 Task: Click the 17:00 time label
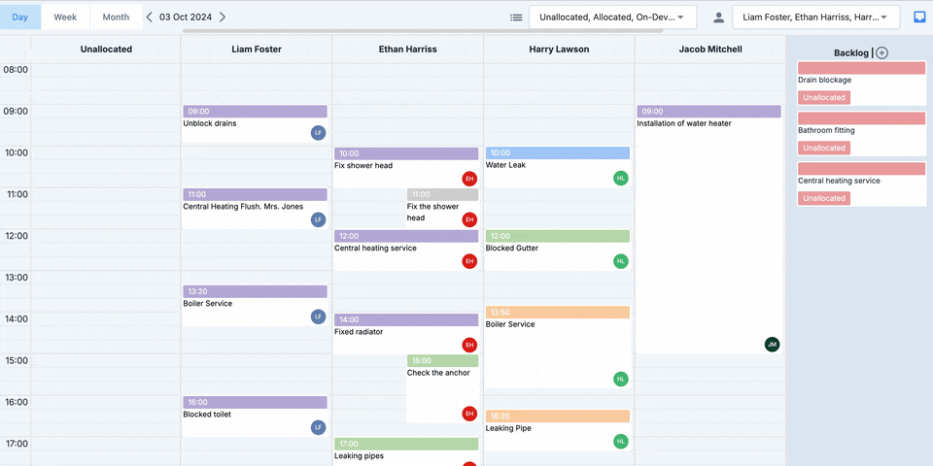click(16, 444)
